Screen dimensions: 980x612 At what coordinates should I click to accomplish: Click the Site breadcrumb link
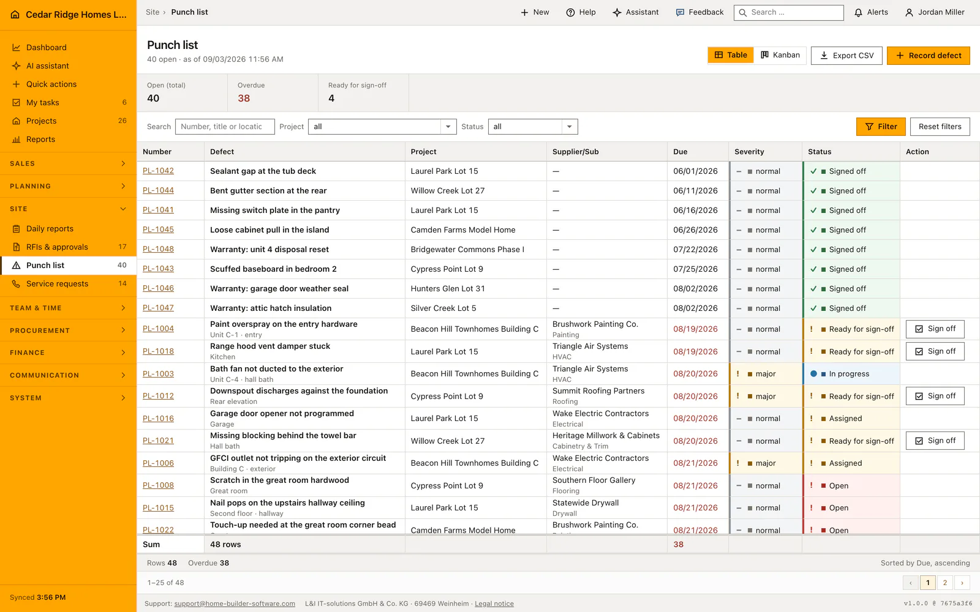(153, 12)
